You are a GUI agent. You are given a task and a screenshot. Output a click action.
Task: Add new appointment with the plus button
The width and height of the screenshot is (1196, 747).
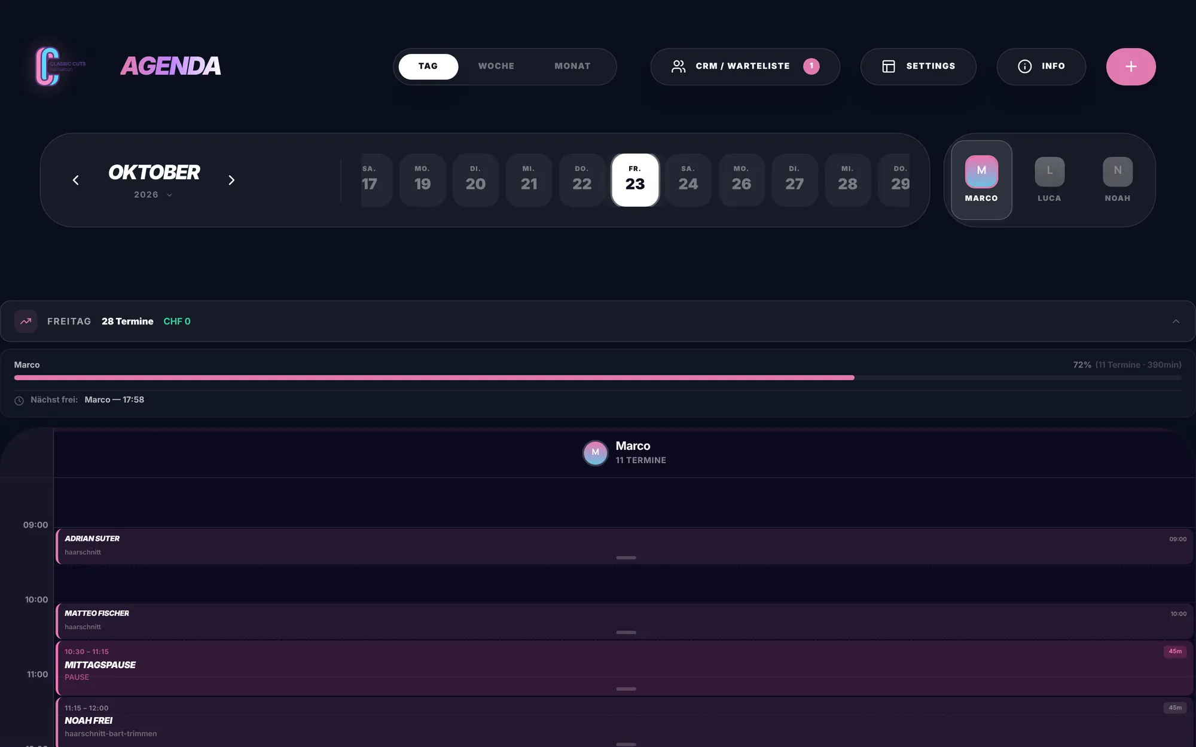pyautogui.click(x=1131, y=66)
